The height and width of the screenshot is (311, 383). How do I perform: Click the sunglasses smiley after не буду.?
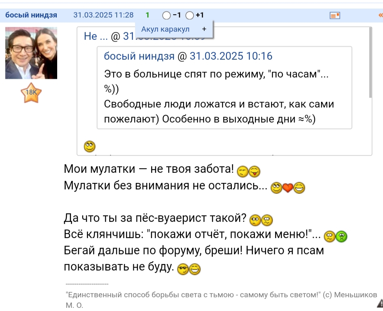(x=183, y=269)
